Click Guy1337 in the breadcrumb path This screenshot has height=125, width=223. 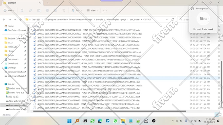point(36,20)
